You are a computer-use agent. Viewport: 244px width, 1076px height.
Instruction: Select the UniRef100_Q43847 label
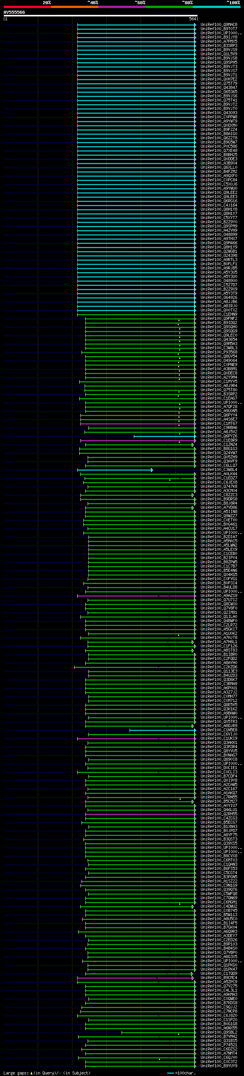point(218,88)
